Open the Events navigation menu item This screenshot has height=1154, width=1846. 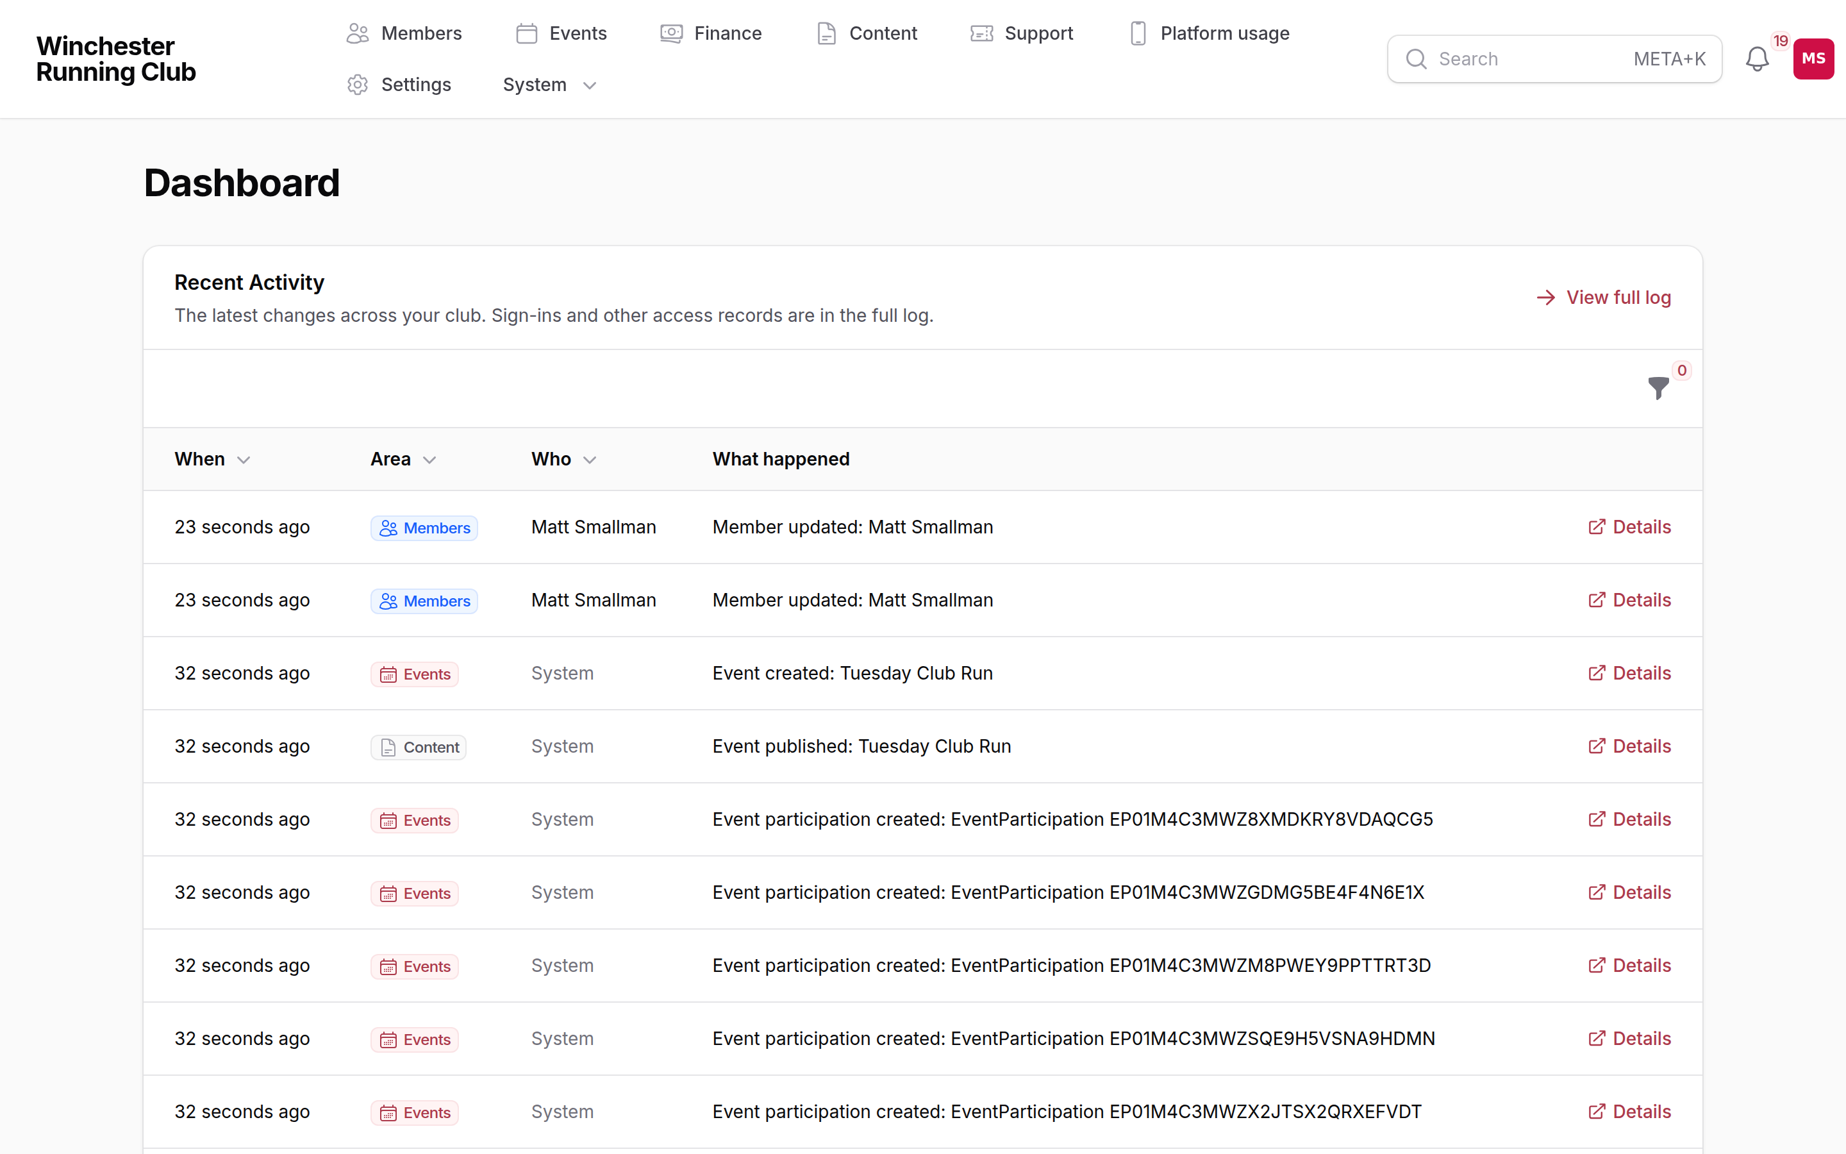coord(561,33)
